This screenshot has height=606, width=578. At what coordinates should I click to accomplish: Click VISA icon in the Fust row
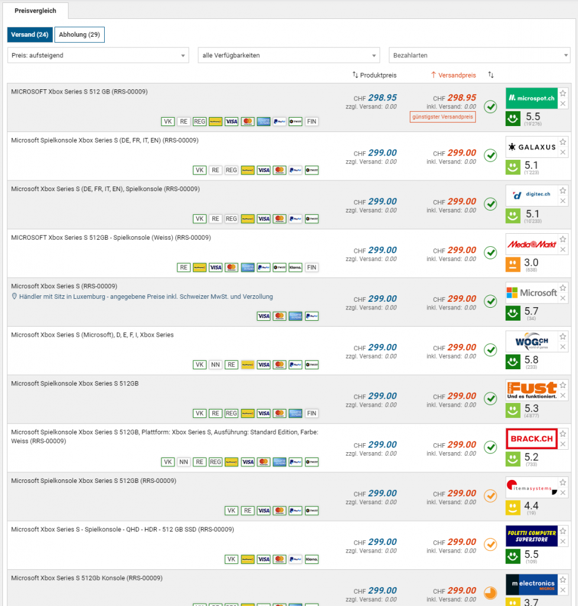[x=263, y=414]
